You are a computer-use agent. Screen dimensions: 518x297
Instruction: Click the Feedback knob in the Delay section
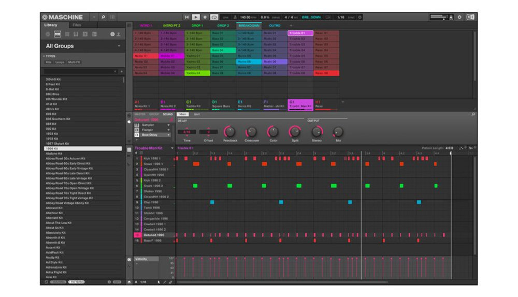pyautogui.click(x=229, y=131)
